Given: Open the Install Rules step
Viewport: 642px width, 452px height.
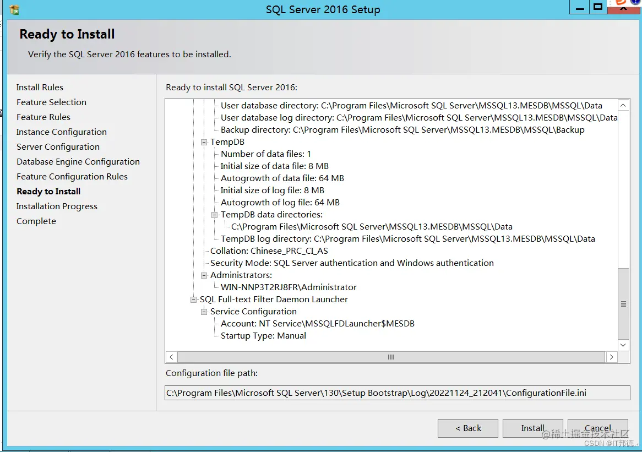Looking at the screenshot, I should click(x=40, y=87).
